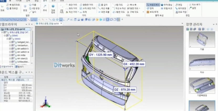Collapse the 프레스금형_판넬 CAT... root node
Screen dimensions: 218x111
2,32
